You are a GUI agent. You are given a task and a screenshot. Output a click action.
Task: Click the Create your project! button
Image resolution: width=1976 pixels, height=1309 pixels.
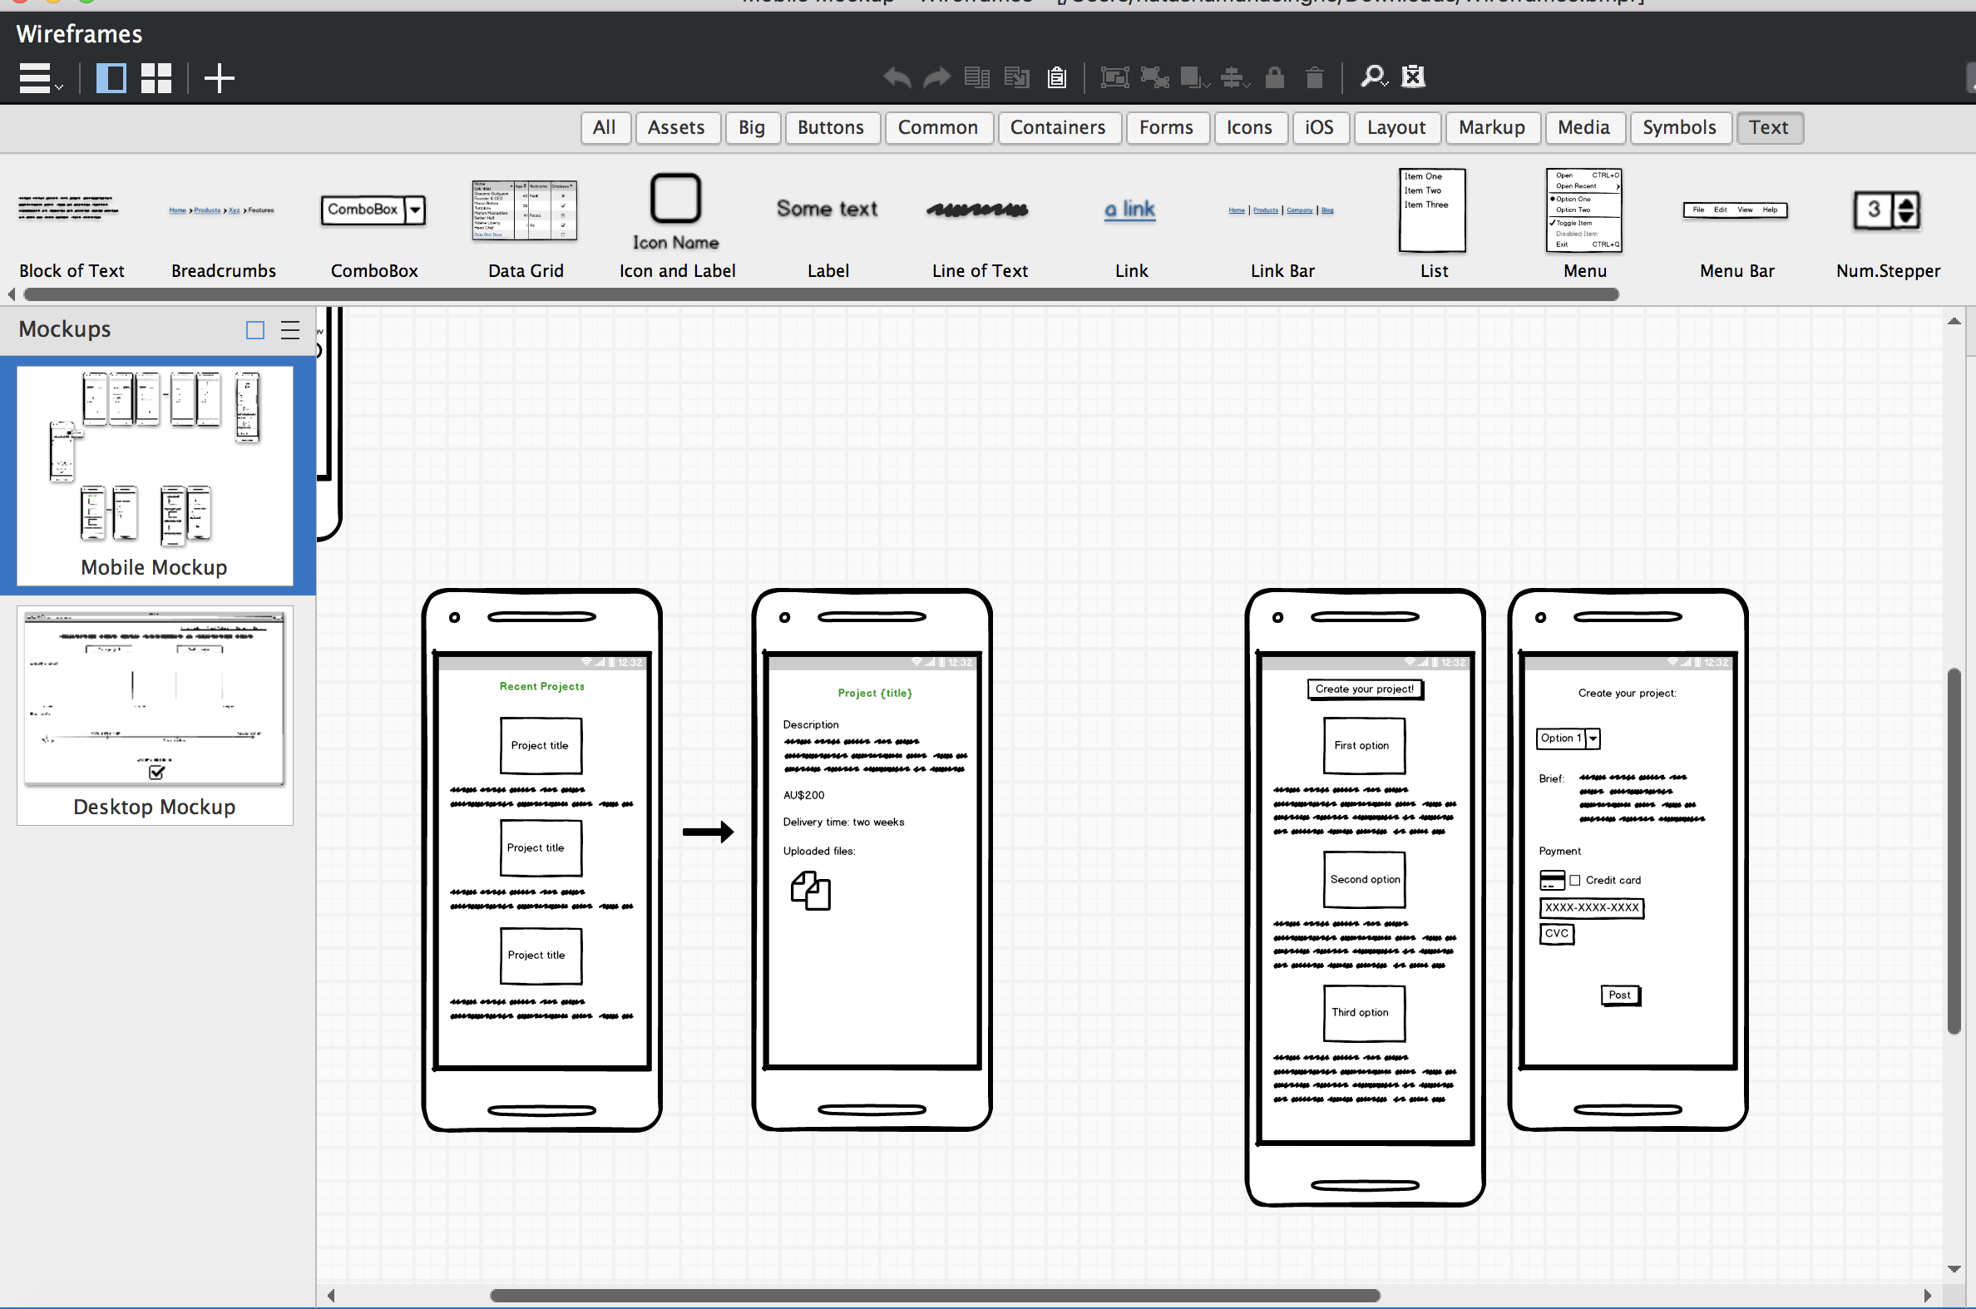(x=1364, y=689)
